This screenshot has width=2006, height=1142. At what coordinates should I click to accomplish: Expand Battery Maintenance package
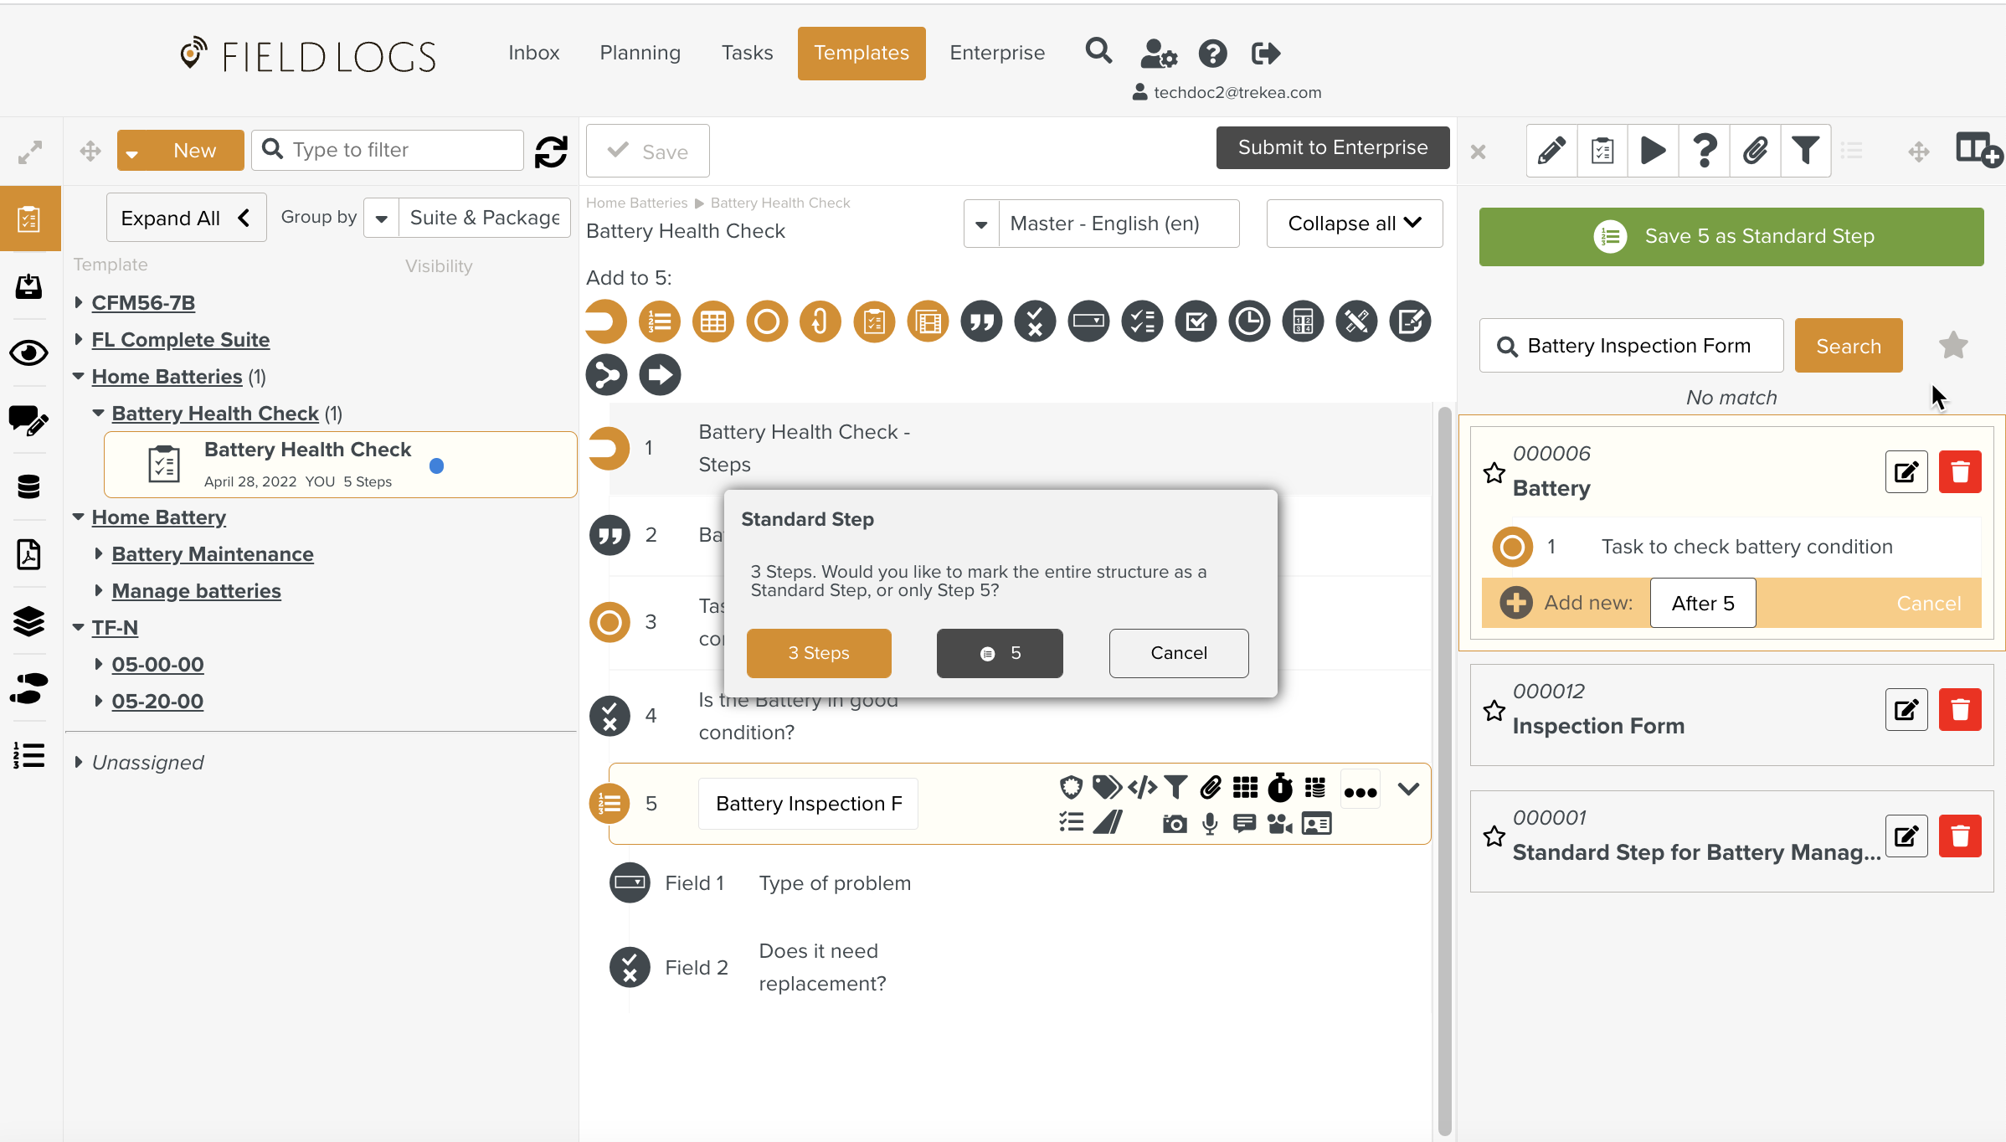pyautogui.click(x=99, y=553)
